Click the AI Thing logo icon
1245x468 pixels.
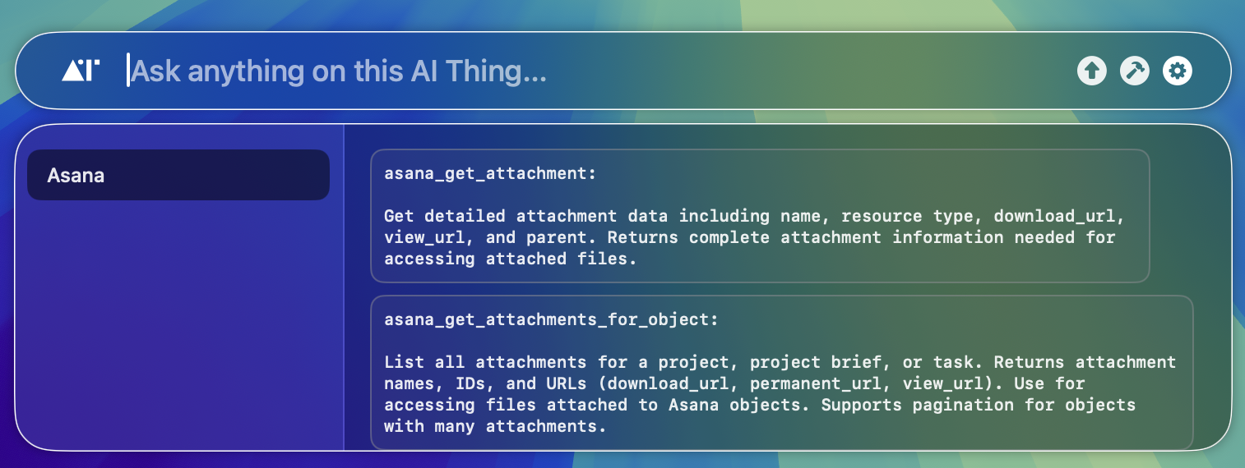pos(81,71)
